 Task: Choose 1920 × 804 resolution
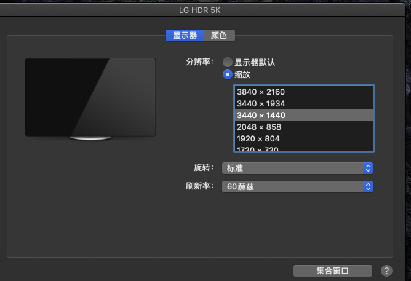coord(303,138)
